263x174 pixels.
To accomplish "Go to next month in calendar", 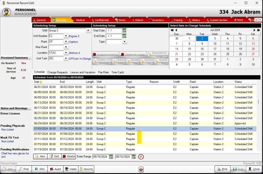I will [254, 30].
